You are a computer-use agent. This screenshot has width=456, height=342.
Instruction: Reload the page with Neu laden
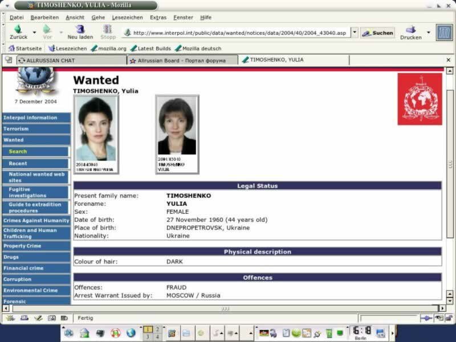click(80, 32)
